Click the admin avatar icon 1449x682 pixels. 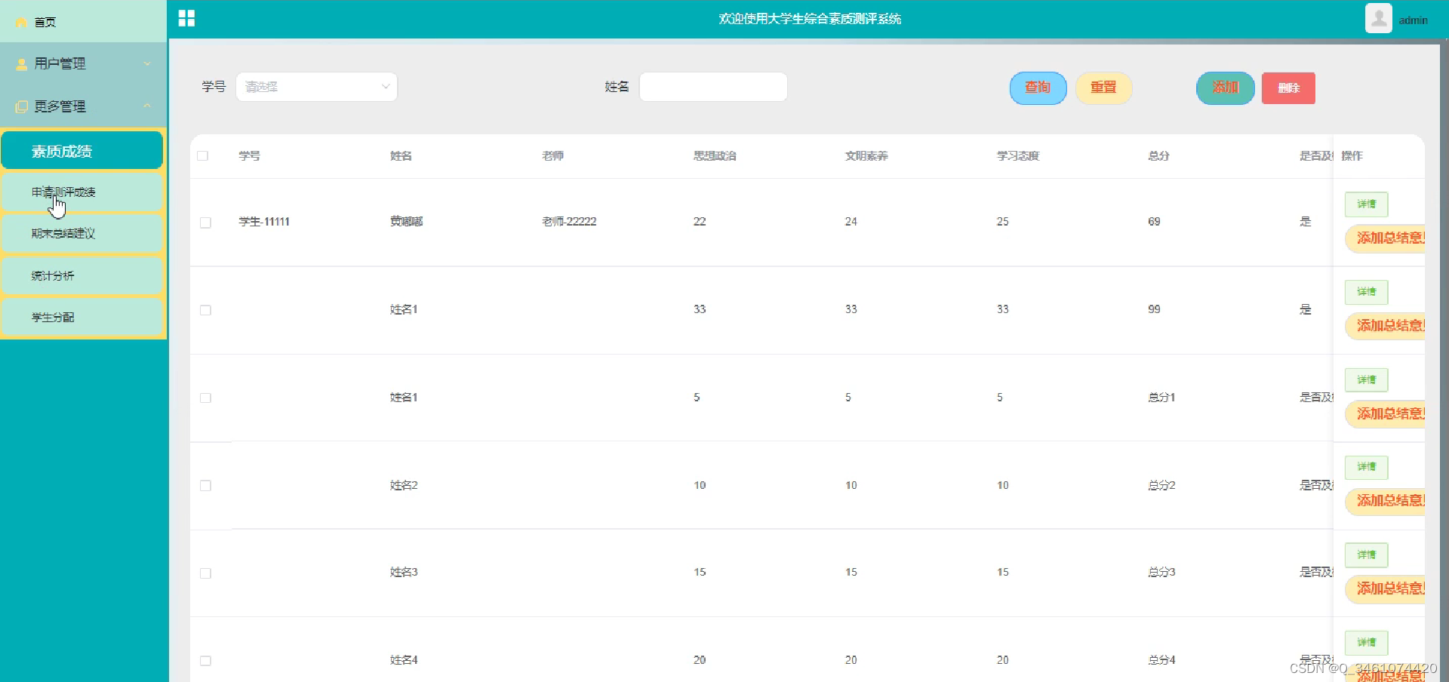coord(1378,18)
